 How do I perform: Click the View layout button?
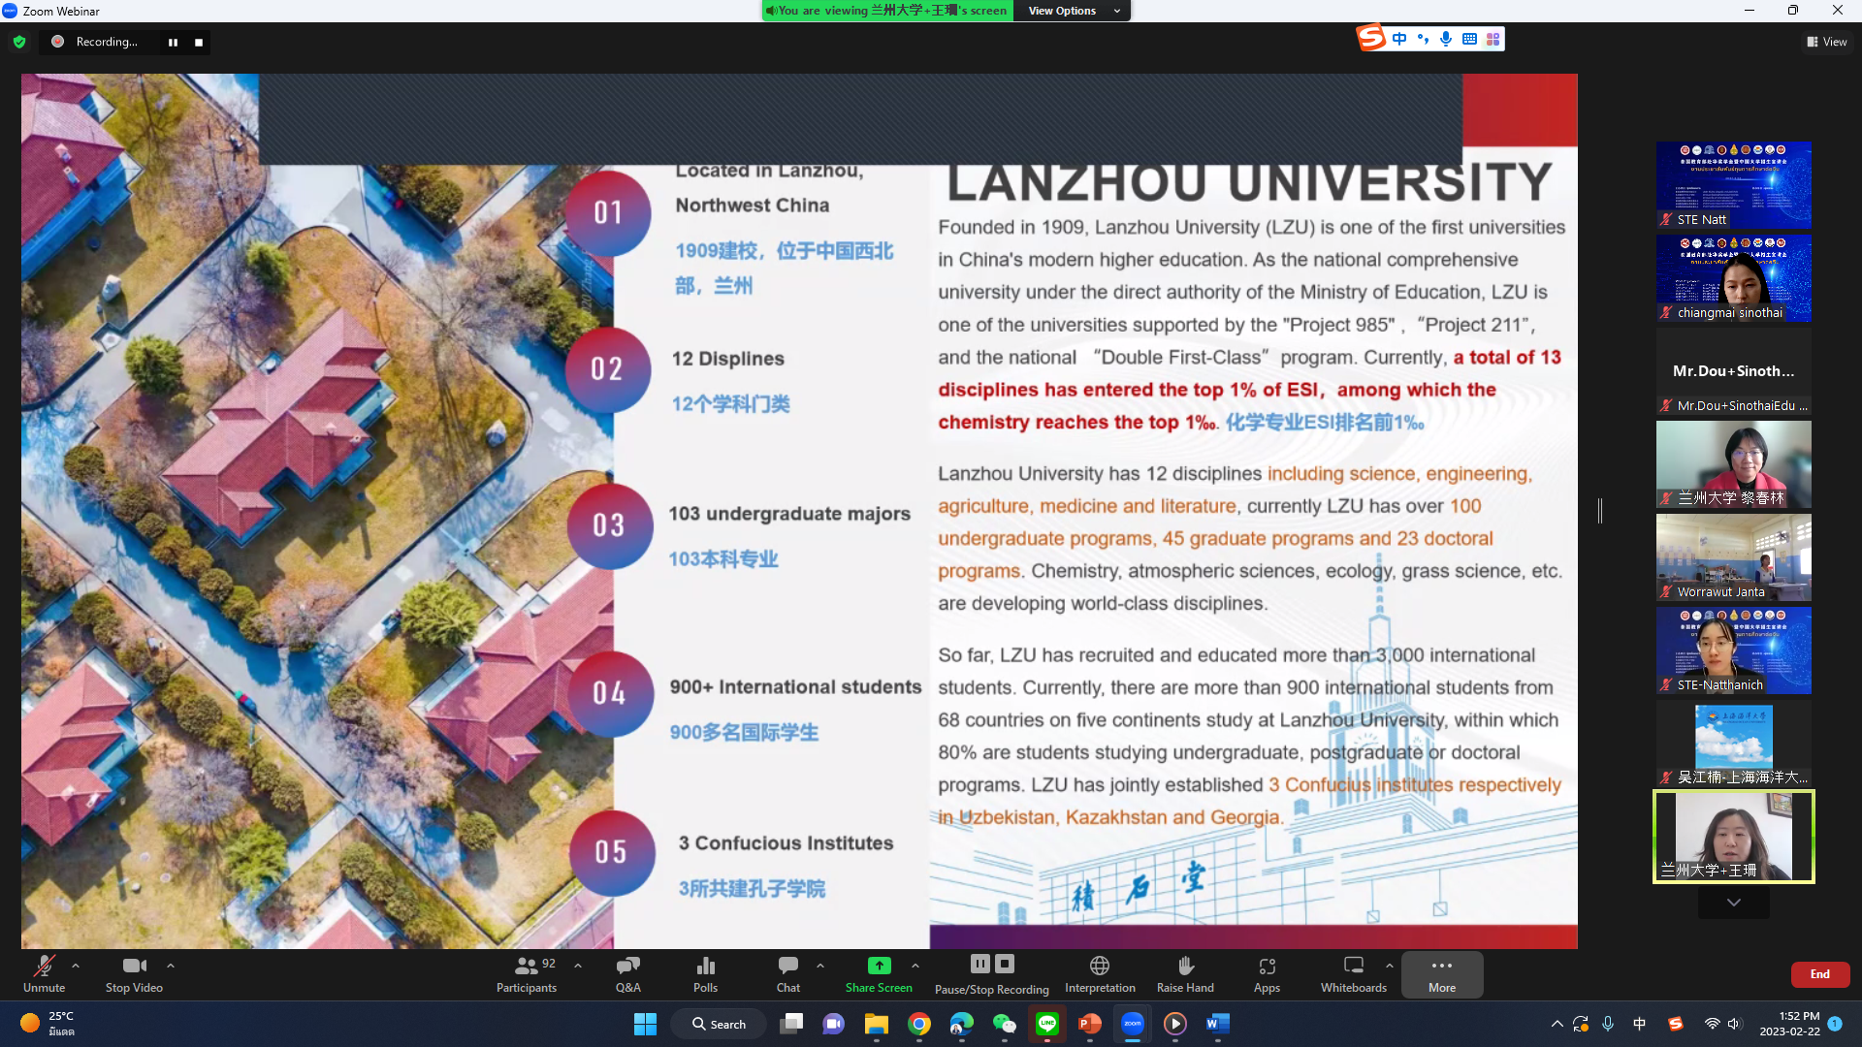(x=1827, y=42)
